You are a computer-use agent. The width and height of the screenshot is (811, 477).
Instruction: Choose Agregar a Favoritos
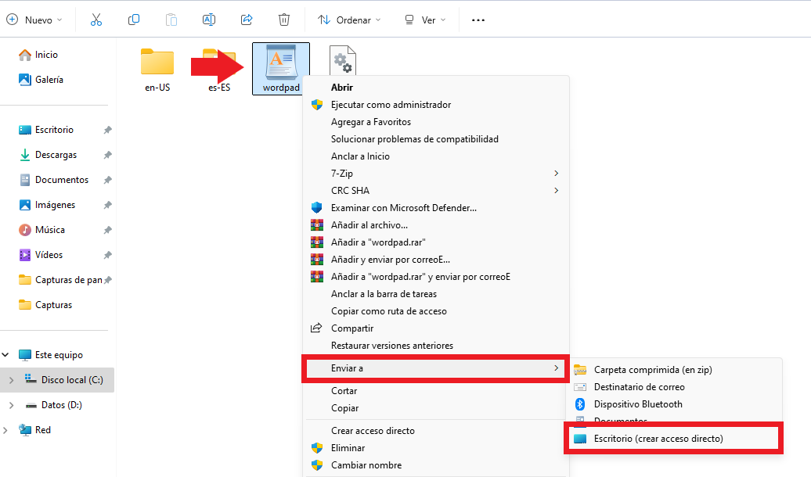tap(435, 122)
